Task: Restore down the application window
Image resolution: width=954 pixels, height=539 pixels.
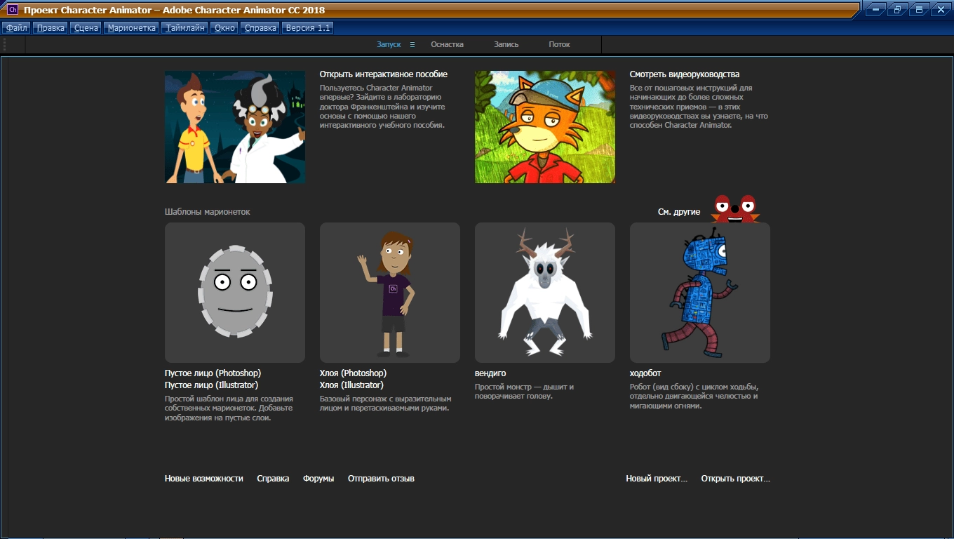Action: pos(896,10)
